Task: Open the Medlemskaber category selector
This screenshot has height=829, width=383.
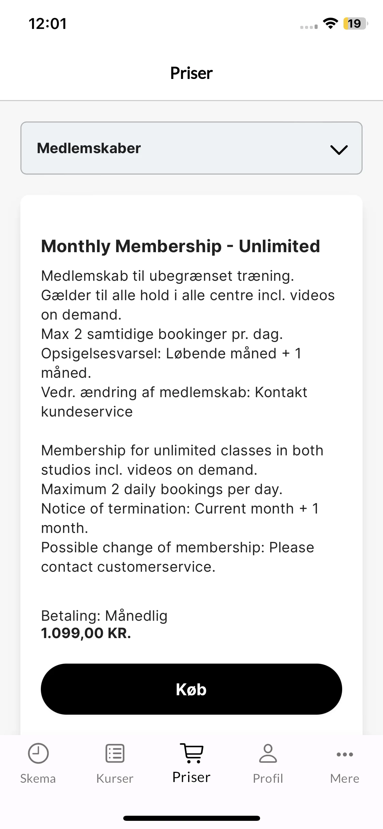Action: [x=191, y=148]
